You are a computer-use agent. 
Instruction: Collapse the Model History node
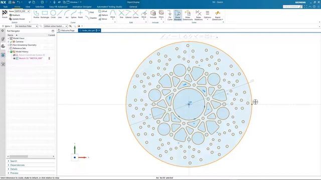tap(9, 51)
